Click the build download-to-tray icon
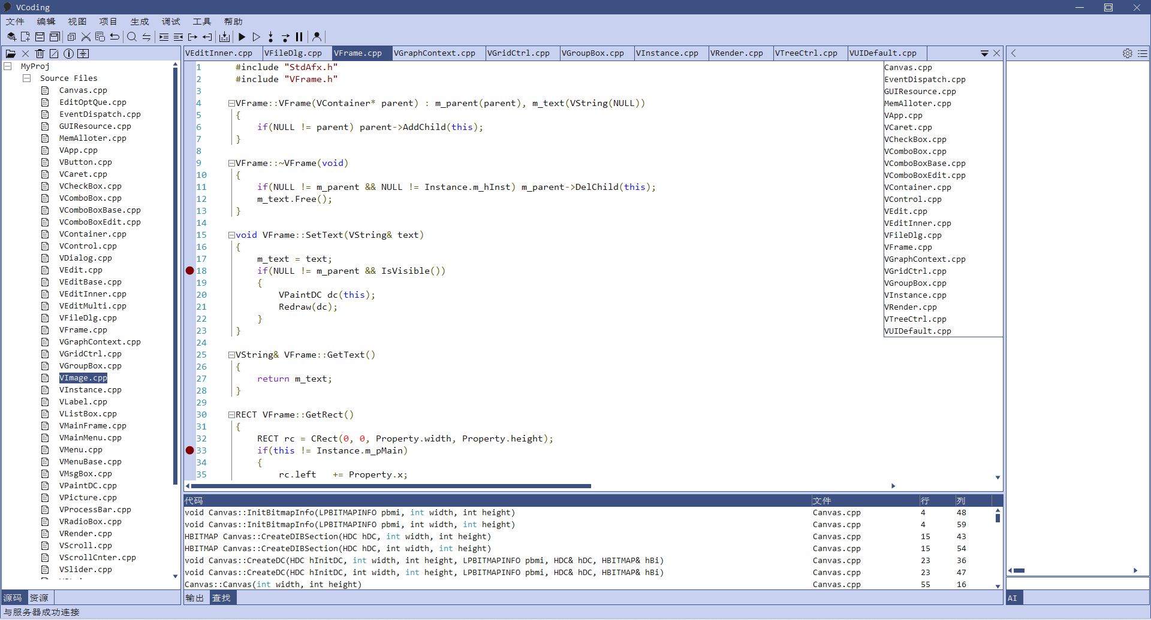1151x620 pixels. click(x=224, y=37)
